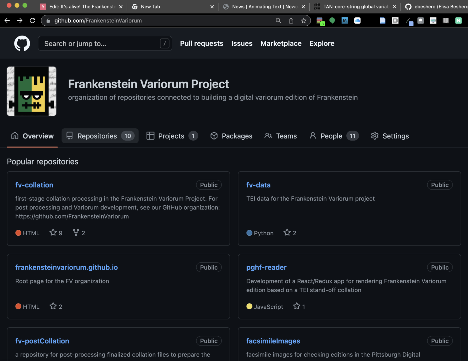Open the People tab
The height and width of the screenshot is (361, 468).
334,136
